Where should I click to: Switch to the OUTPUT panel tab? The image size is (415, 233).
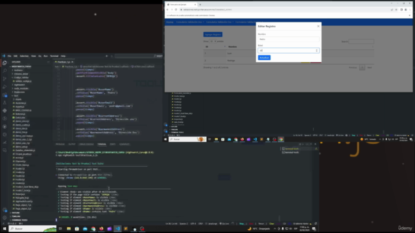point(72,144)
